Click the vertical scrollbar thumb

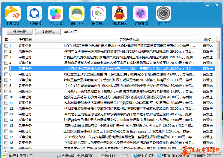[x=218, y=50]
